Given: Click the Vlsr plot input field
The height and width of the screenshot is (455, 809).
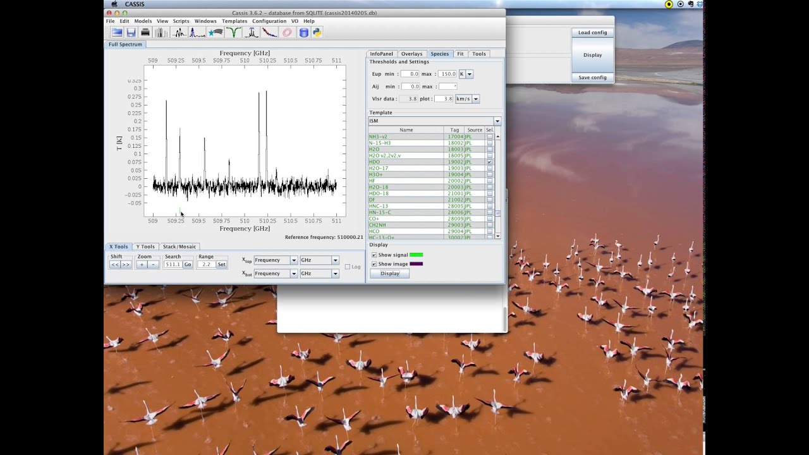Looking at the screenshot, I should point(444,99).
